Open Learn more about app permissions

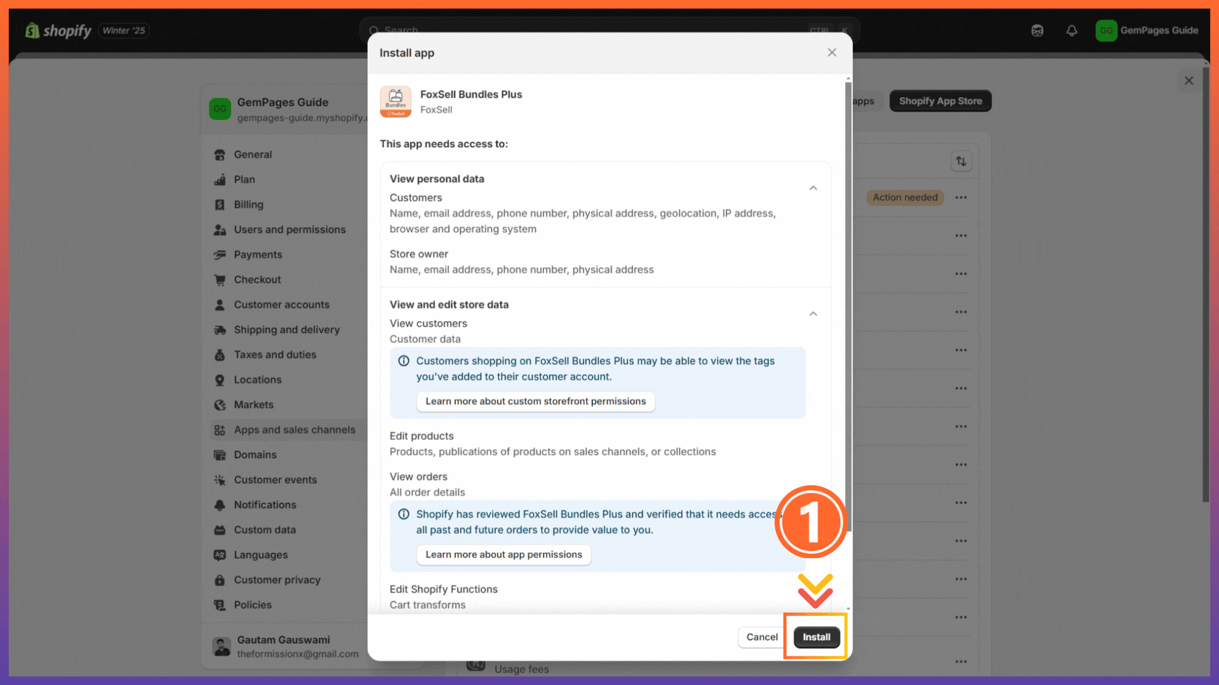(503, 554)
